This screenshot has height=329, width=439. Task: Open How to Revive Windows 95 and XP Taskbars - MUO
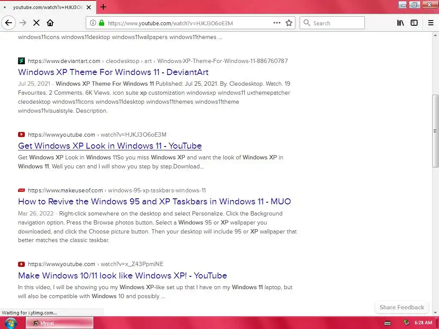coord(154,201)
